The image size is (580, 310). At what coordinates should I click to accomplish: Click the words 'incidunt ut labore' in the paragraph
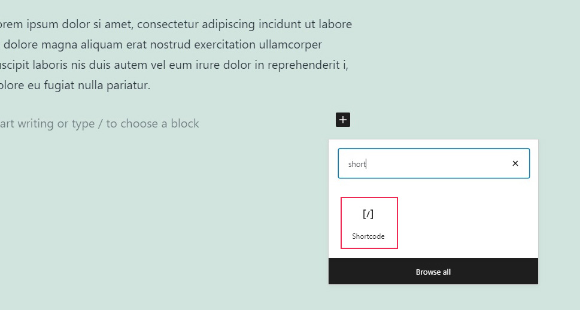(305, 25)
